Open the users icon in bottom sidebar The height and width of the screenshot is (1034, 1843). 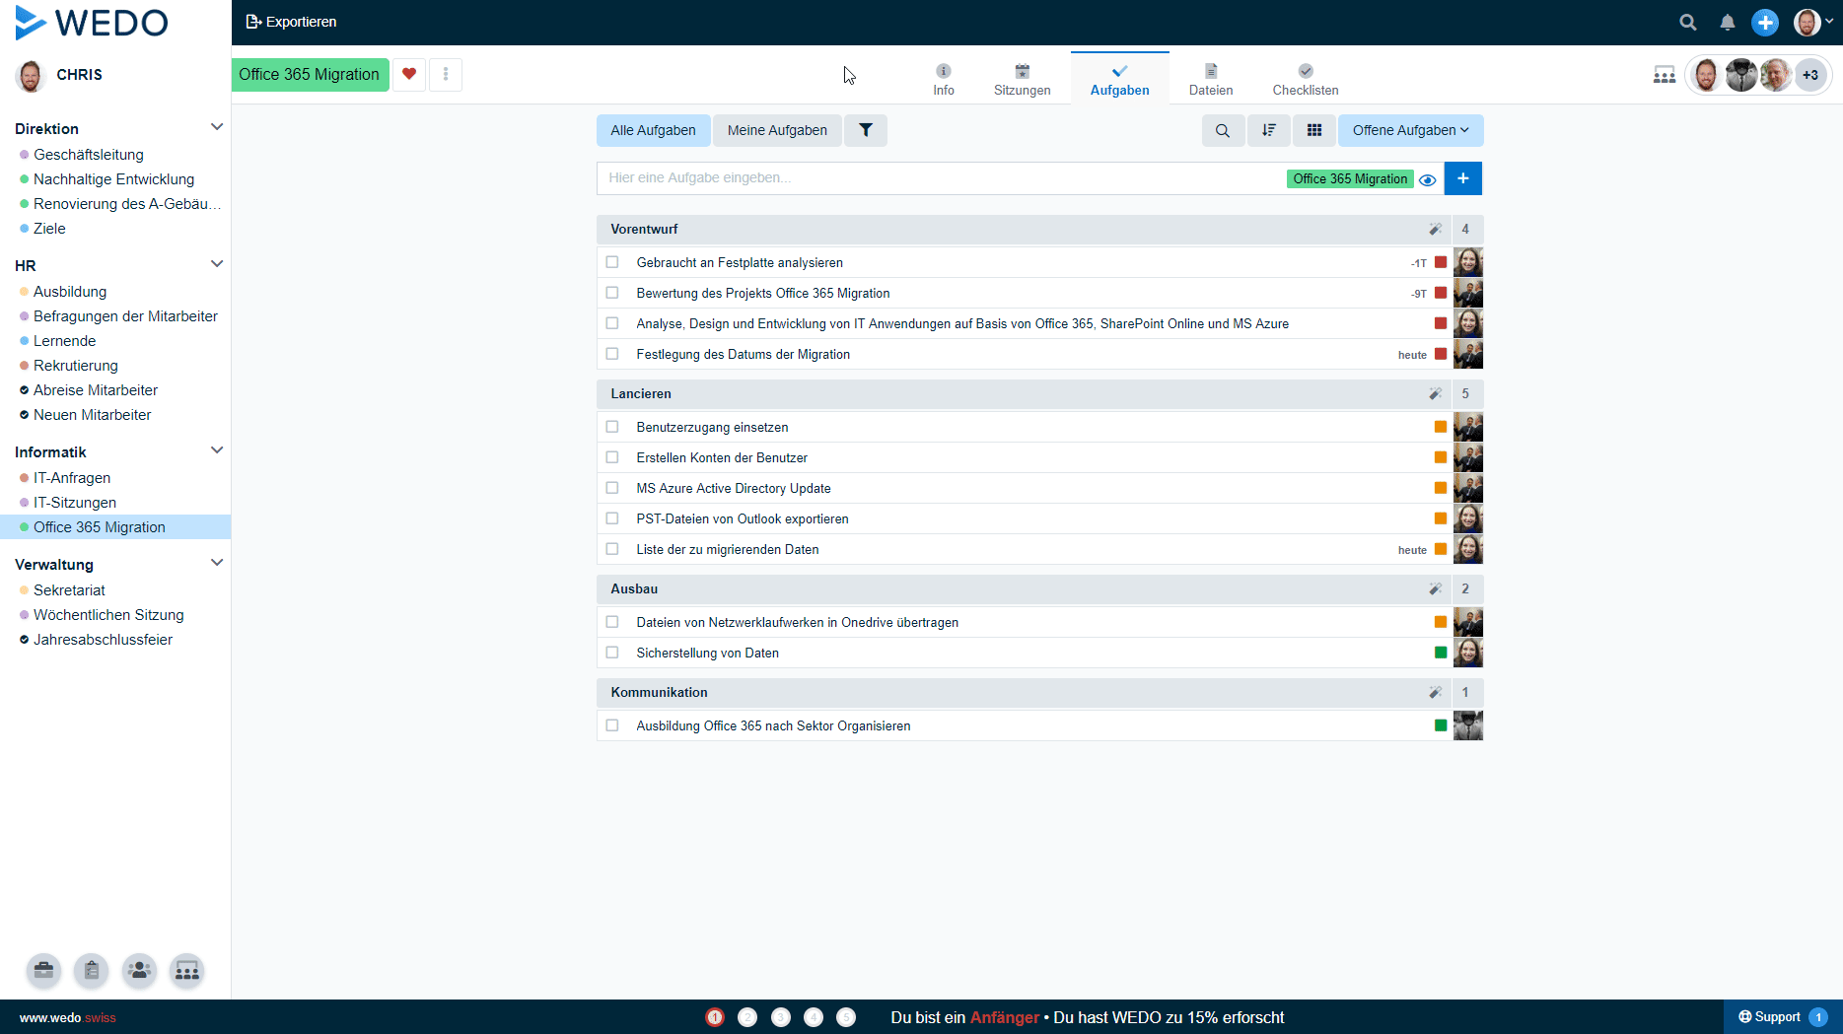[x=139, y=971]
